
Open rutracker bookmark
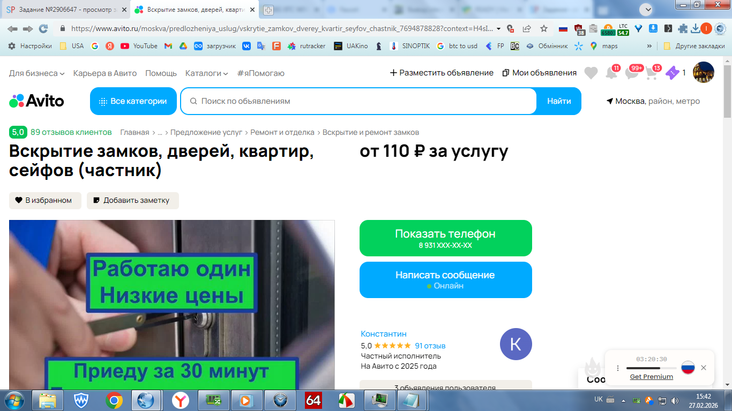307,46
